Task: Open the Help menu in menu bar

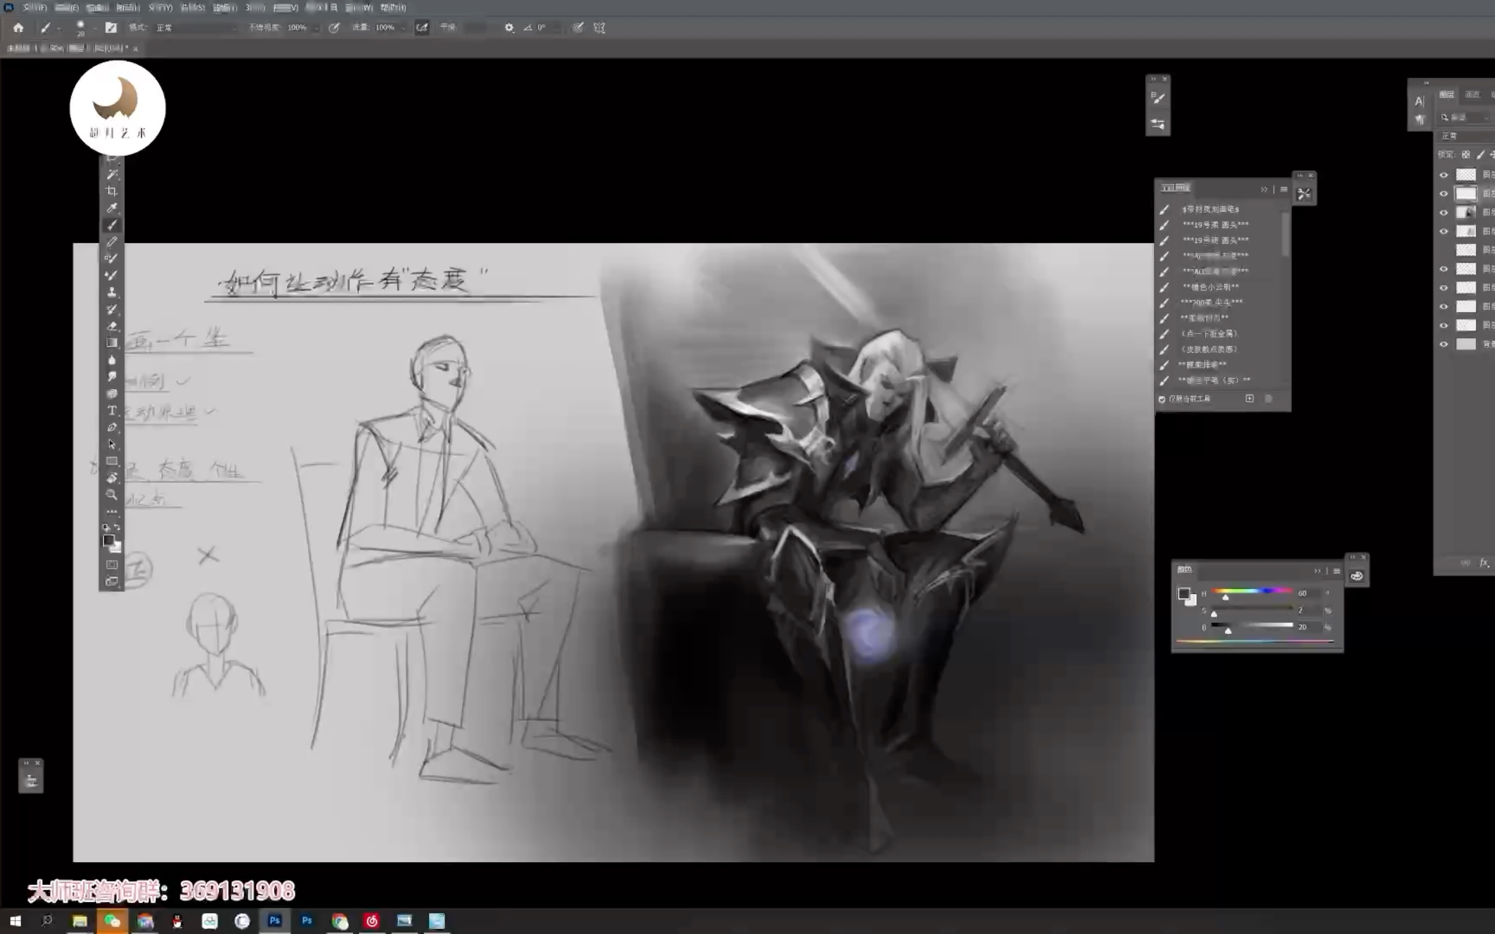Action: point(393,8)
